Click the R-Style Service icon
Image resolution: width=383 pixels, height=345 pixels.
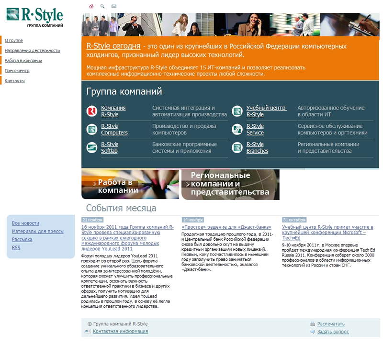[x=237, y=129]
